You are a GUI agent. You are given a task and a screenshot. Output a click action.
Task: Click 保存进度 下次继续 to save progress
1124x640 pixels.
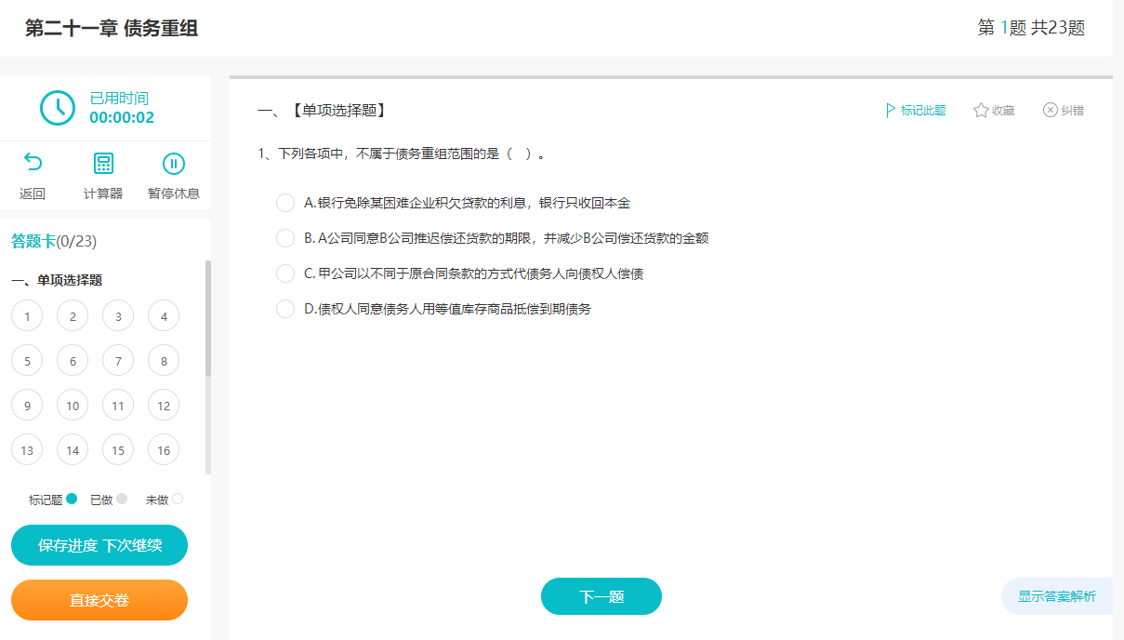pos(99,545)
